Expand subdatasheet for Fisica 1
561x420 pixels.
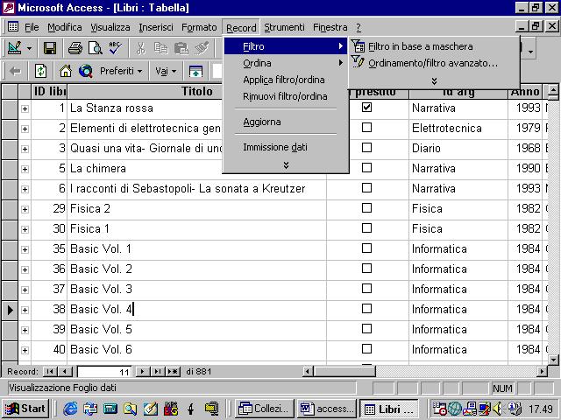25,229
